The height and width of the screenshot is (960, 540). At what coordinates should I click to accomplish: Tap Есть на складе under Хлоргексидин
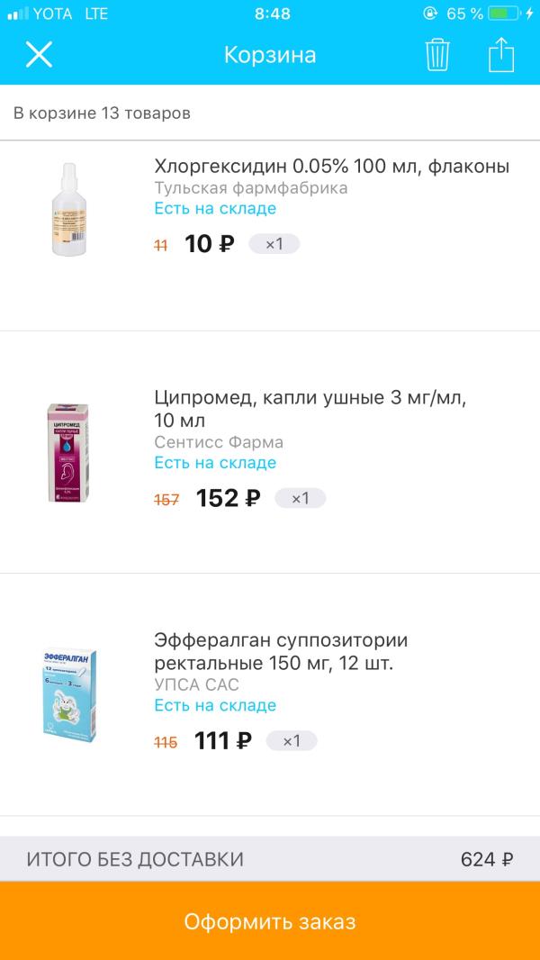215,209
